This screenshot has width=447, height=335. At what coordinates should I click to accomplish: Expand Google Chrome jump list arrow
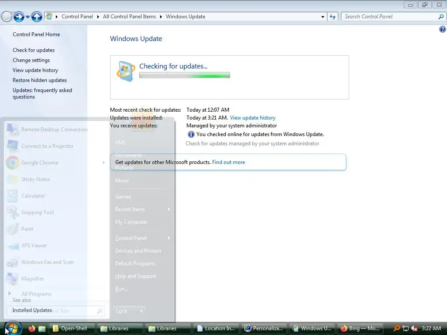click(104, 162)
